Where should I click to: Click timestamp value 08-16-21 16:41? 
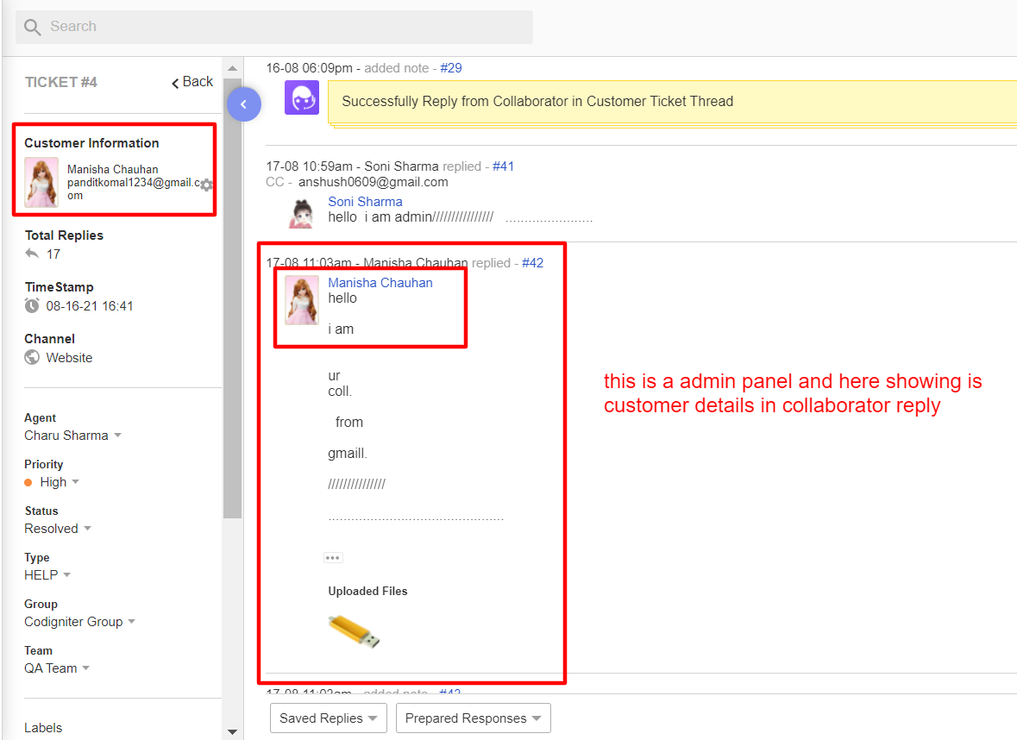(90, 306)
